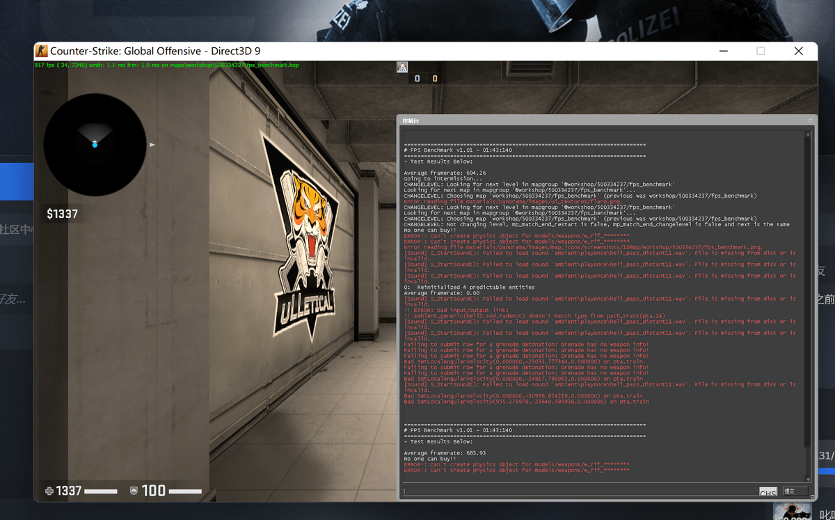Click the CHS input method indicator
This screenshot has height=520, width=835.
(768, 493)
